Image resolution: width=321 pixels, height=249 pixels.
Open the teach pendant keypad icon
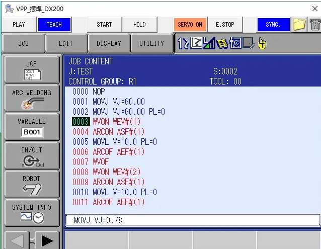(x=315, y=25)
